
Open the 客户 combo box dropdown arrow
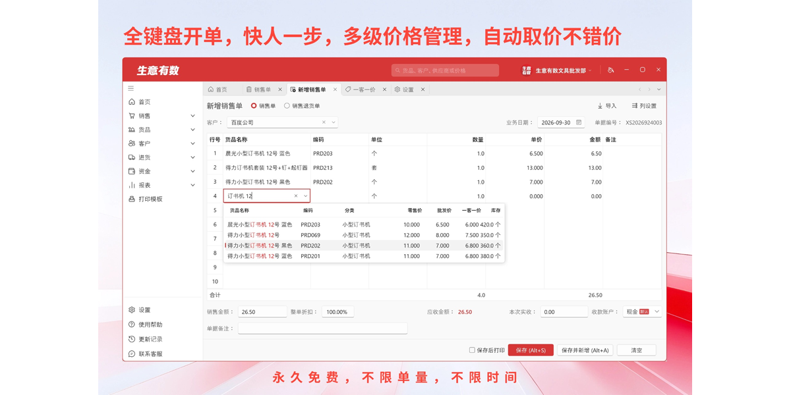tap(334, 122)
